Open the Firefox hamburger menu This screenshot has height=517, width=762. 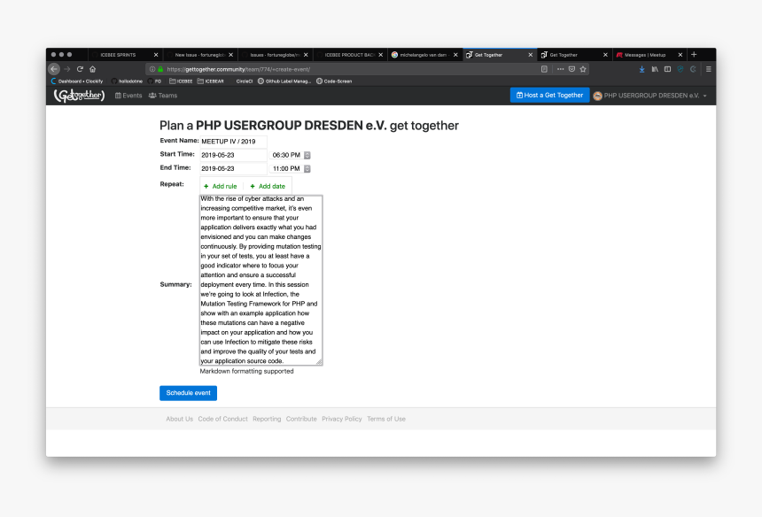pyautogui.click(x=709, y=69)
